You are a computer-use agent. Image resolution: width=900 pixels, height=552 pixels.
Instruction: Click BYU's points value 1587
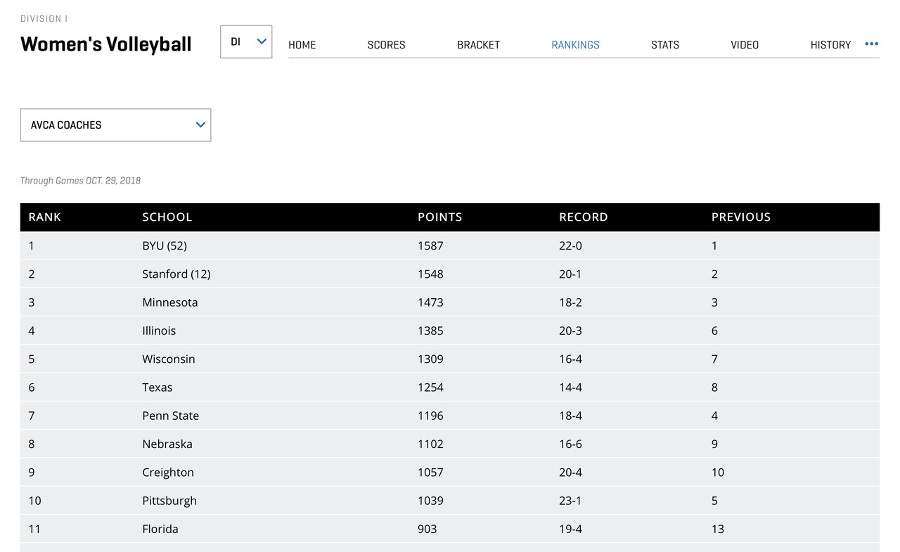tap(430, 246)
